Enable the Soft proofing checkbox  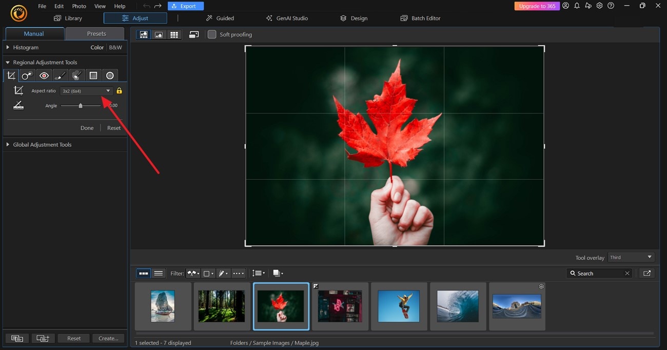(x=212, y=34)
